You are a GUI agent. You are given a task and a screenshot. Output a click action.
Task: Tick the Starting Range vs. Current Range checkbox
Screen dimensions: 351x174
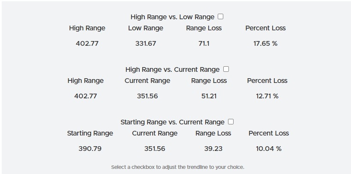(x=231, y=122)
